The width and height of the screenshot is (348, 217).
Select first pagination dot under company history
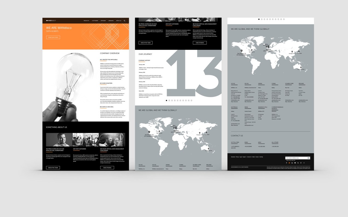[166, 100]
